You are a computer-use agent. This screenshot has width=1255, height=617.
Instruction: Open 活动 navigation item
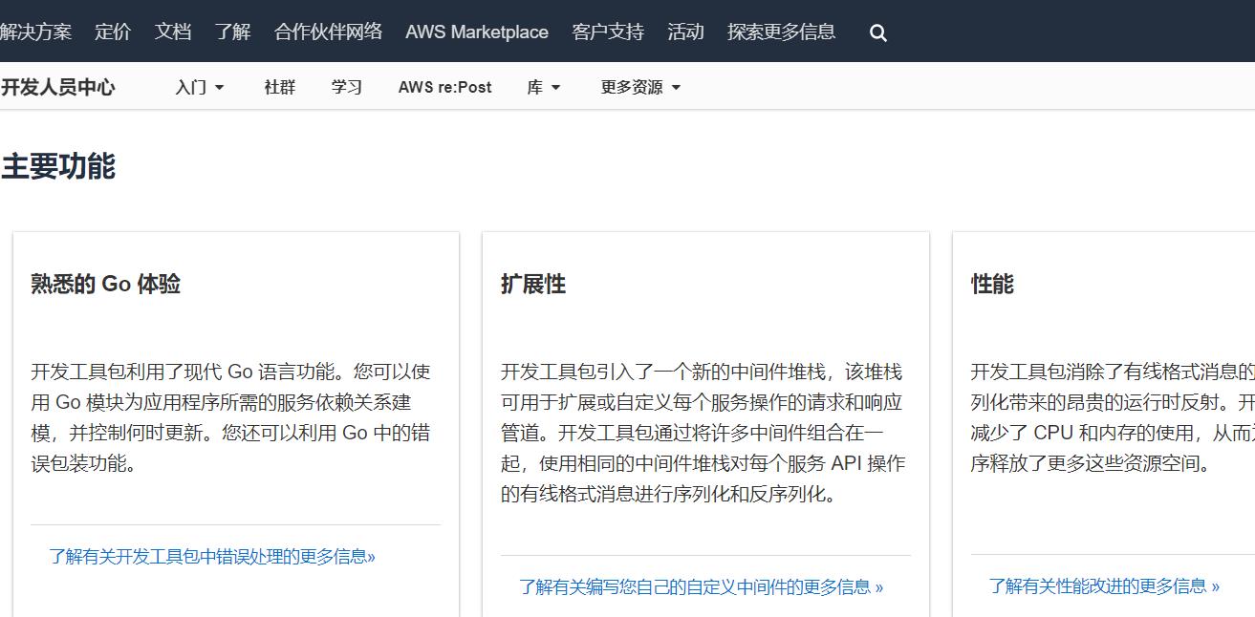tap(685, 32)
